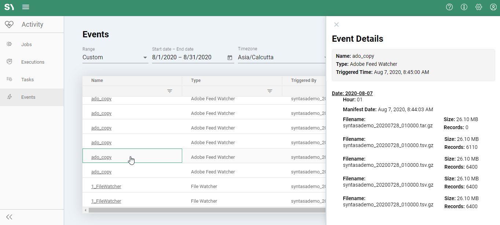Open the Name column filter icon
This screenshot has height=225, width=500.
coord(170,91)
